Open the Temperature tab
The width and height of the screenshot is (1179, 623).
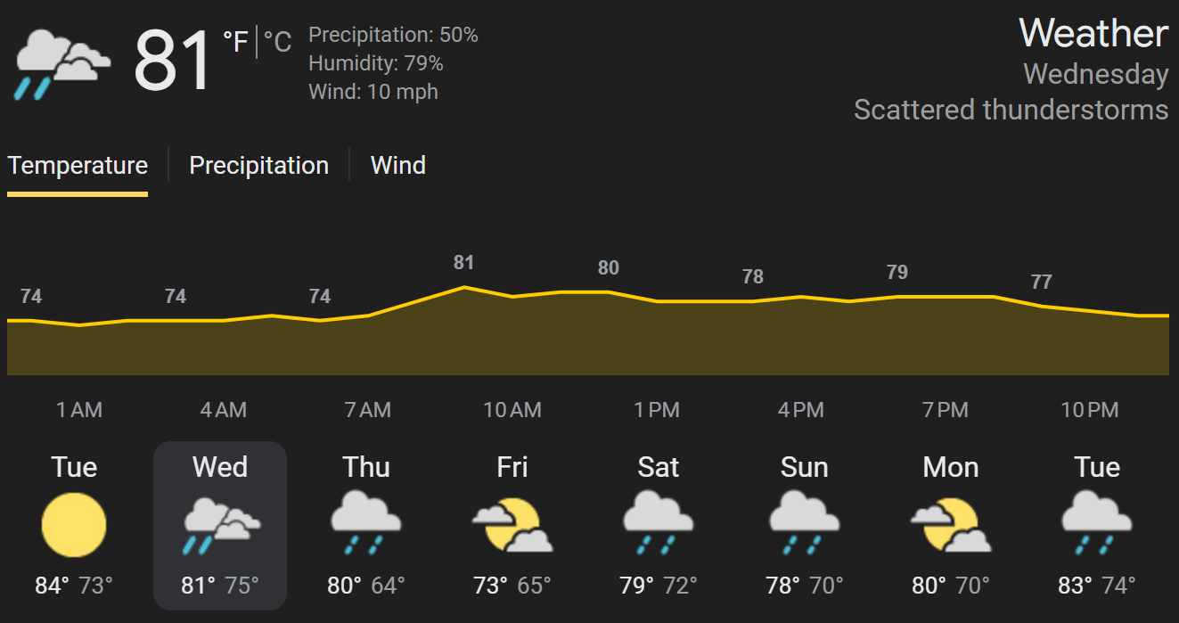pyautogui.click(x=78, y=166)
